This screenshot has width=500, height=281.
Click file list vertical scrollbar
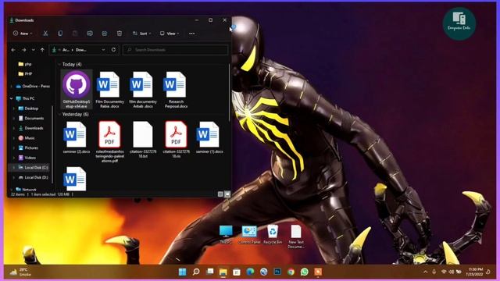pos(229,92)
